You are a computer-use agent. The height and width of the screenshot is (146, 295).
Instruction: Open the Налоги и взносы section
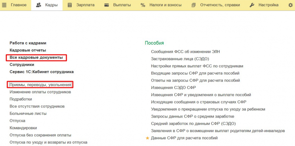pyautogui.click(x=166, y=5)
